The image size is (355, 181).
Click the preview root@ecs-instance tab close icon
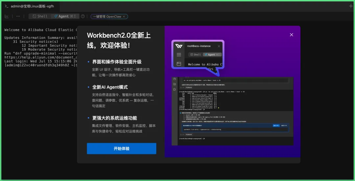[219, 46]
